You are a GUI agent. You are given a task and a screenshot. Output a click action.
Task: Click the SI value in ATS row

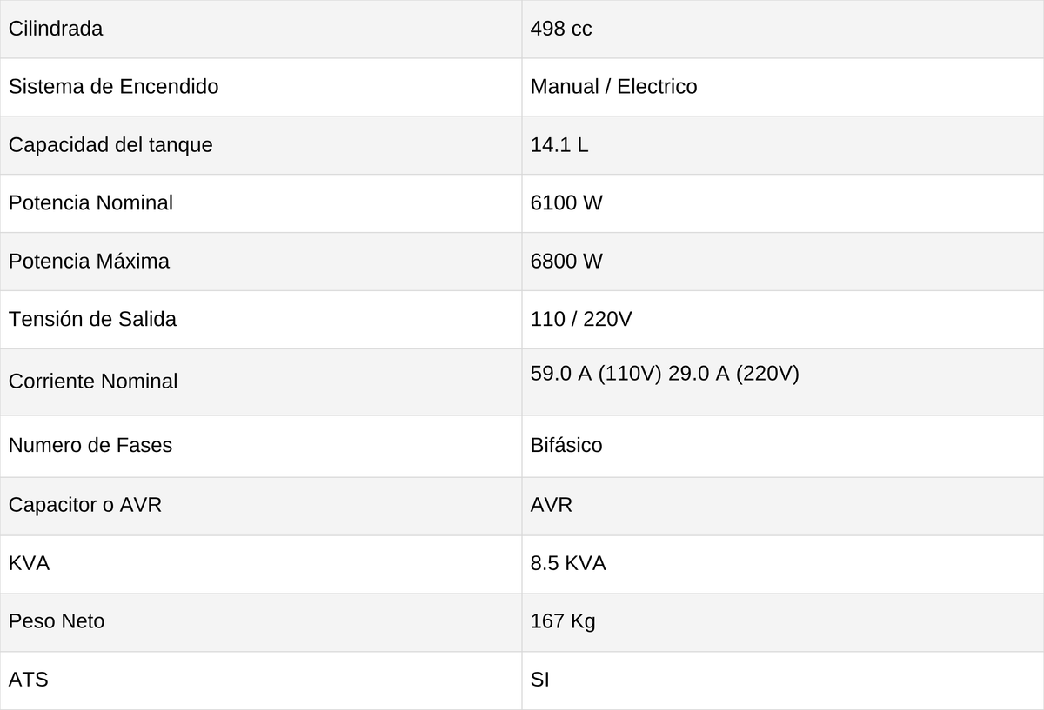[x=540, y=680]
